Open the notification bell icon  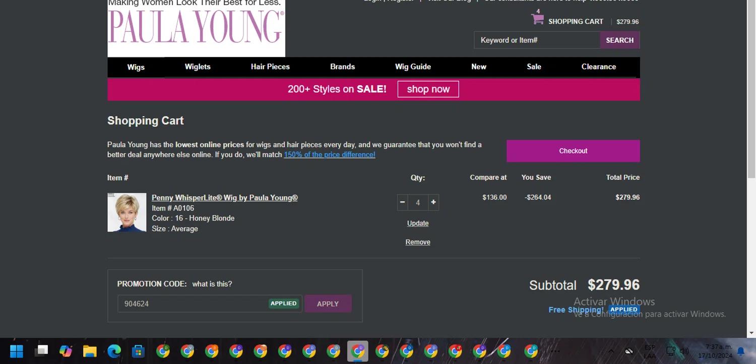(740, 351)
